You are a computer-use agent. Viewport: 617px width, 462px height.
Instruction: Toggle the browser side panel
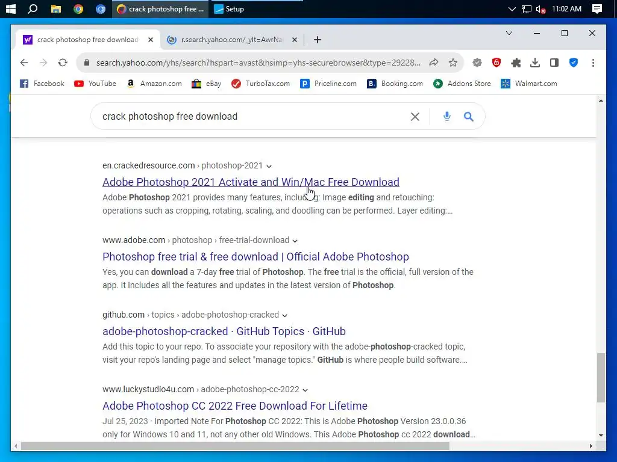click(x=554, y=63)
